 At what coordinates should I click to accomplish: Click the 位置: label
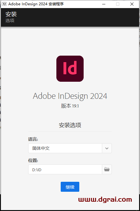point(33,160)
